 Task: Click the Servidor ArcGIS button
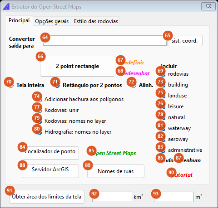(x=50, y=171)
